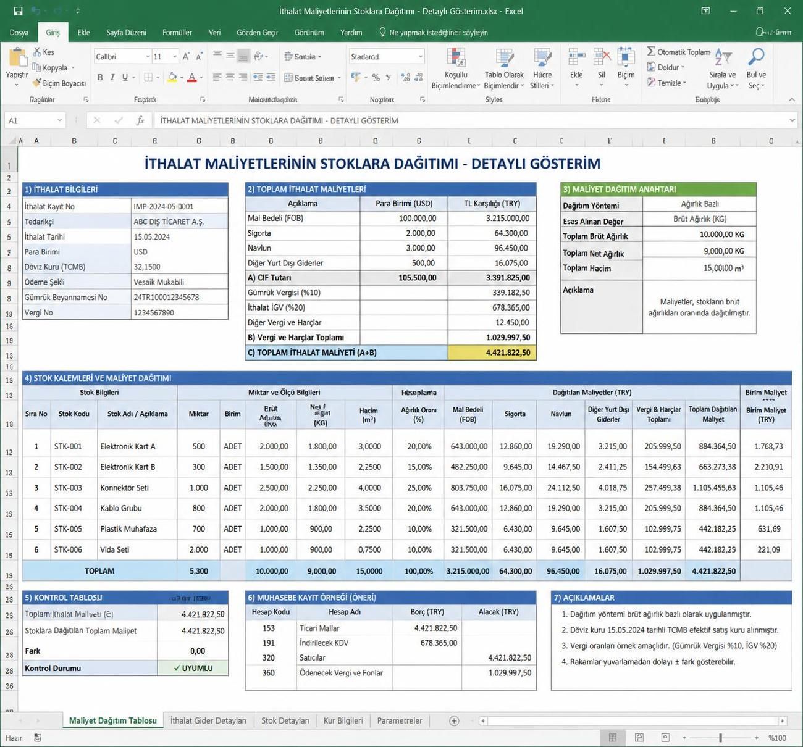This screenshot has width=803, height=747.
Task: Click the Stok Detayları sheet tab
Action: [x=285, y=720]
